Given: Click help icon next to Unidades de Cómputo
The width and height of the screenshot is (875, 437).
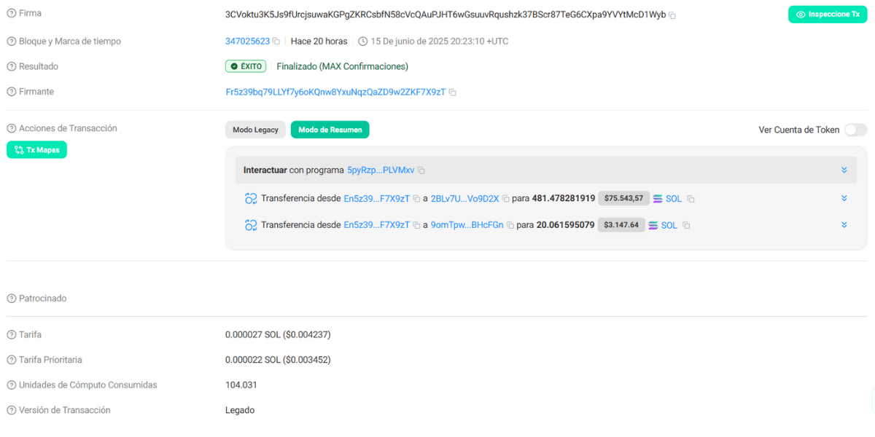Looking at the screenshot, I should tap(11, 385).
